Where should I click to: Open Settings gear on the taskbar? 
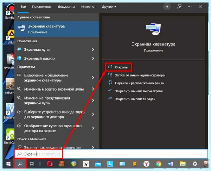tap(195, 164)
